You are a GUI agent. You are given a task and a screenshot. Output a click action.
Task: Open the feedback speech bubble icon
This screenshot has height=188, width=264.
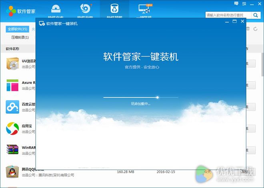(x=236, y=4)
